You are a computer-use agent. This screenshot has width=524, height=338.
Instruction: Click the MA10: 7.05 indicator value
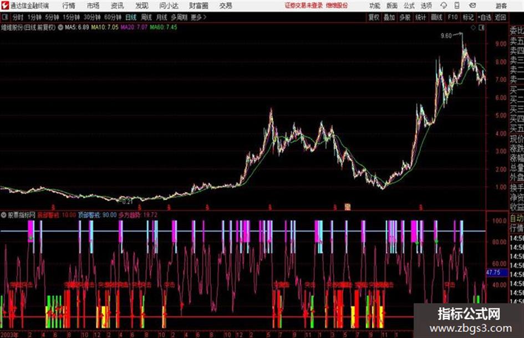click(x=105, y=27)
